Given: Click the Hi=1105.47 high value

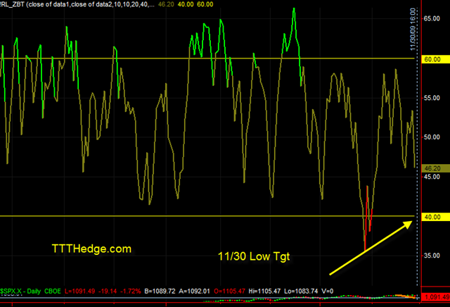Looking at the screenshot, I should tap(264, 292).
